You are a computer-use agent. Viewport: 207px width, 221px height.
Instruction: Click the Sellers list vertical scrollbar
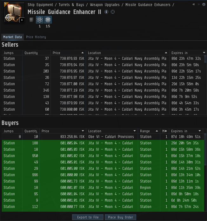tap(205, 85)
